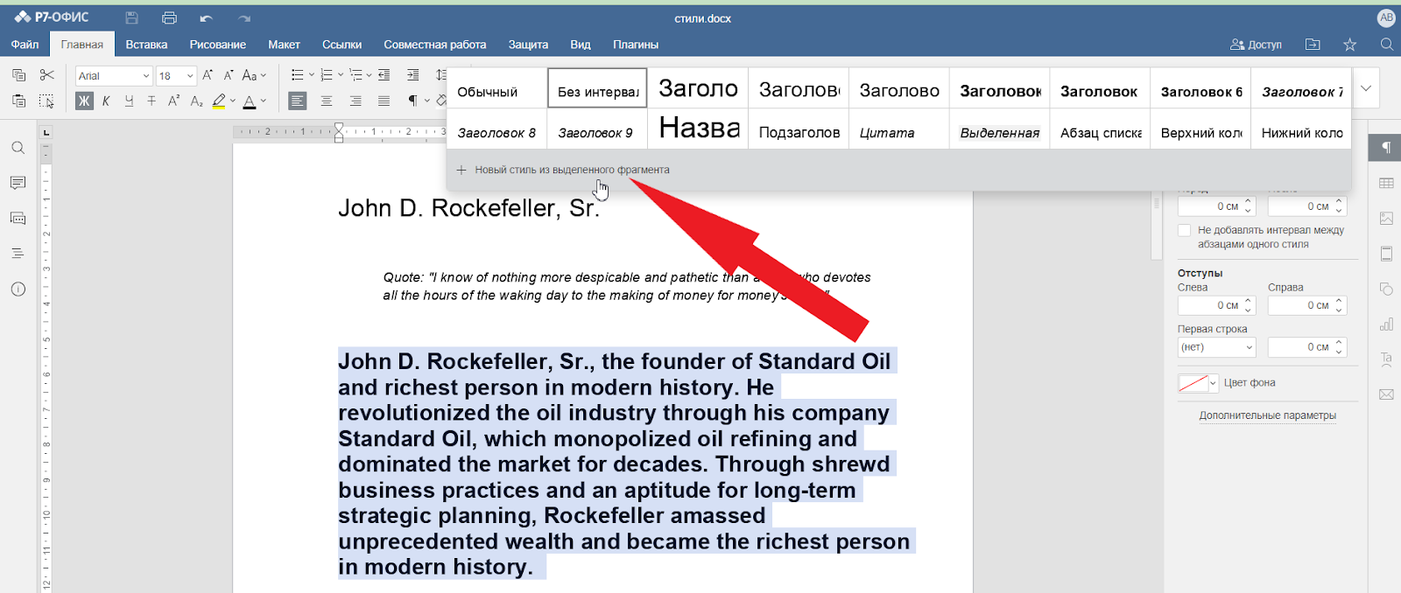Justify the paragraph text
This screenshot has height=593, width=1401.
pyautogui.click(x=384, y=101)
